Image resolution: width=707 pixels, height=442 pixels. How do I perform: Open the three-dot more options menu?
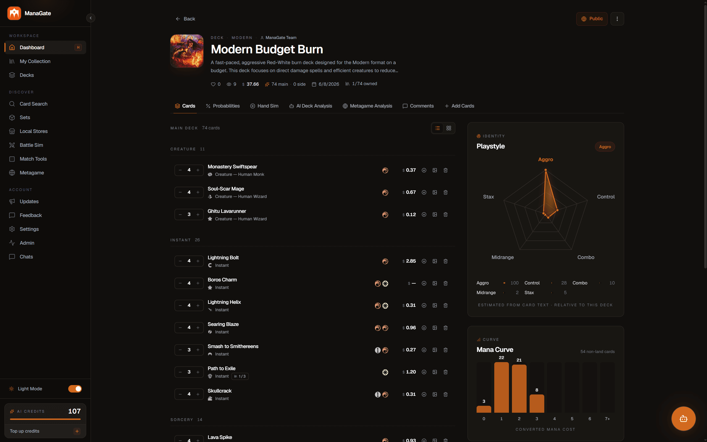pyautogui.click(x=617, y=19)
